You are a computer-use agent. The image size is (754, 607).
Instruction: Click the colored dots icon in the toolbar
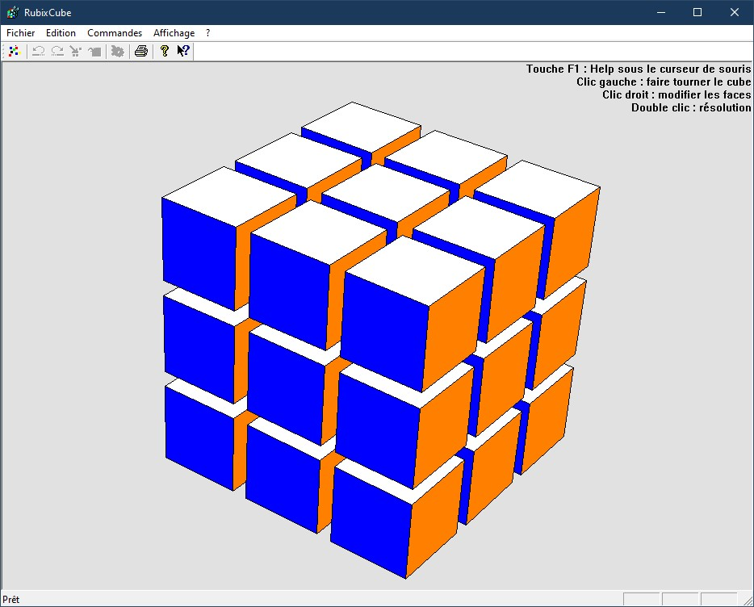[x=14, y=52]
